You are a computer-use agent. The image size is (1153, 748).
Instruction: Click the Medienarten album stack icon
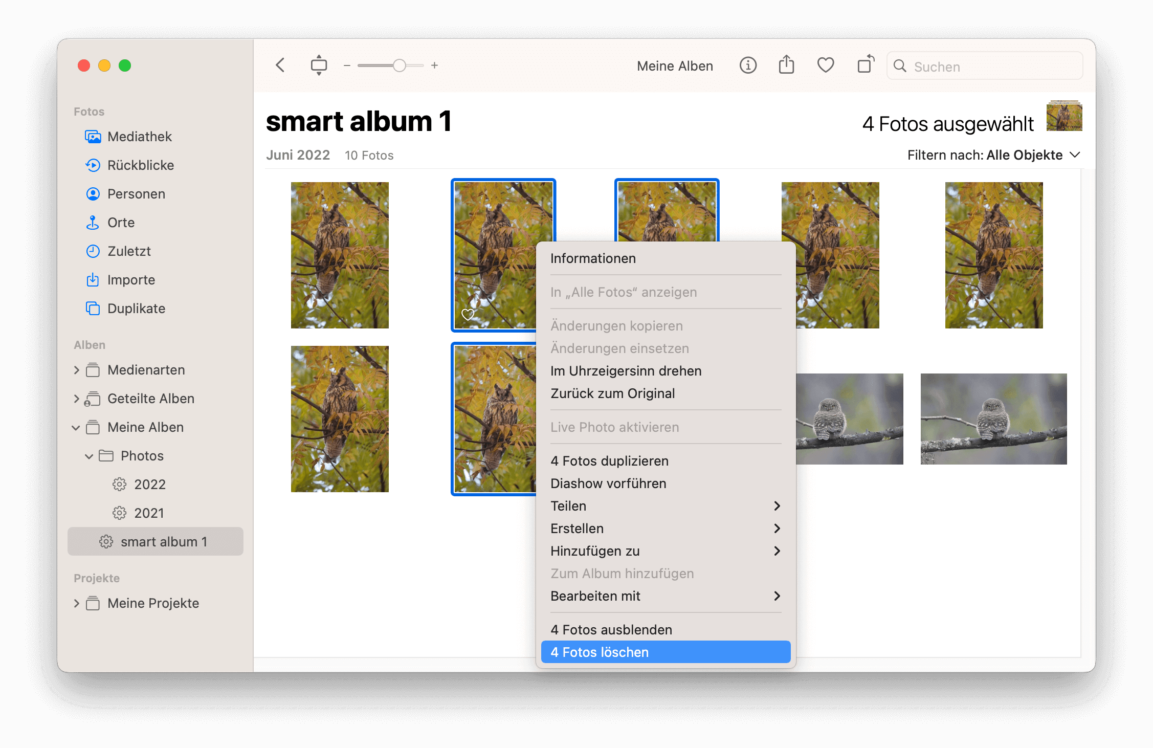click(x=93, y=370)
